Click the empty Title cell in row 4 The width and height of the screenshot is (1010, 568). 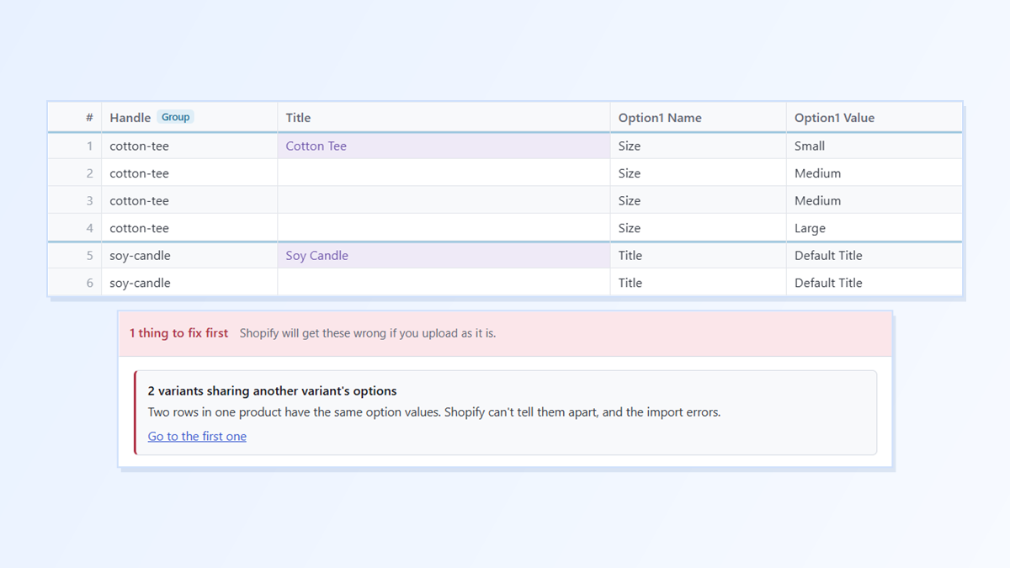click(x=444, y=228)
